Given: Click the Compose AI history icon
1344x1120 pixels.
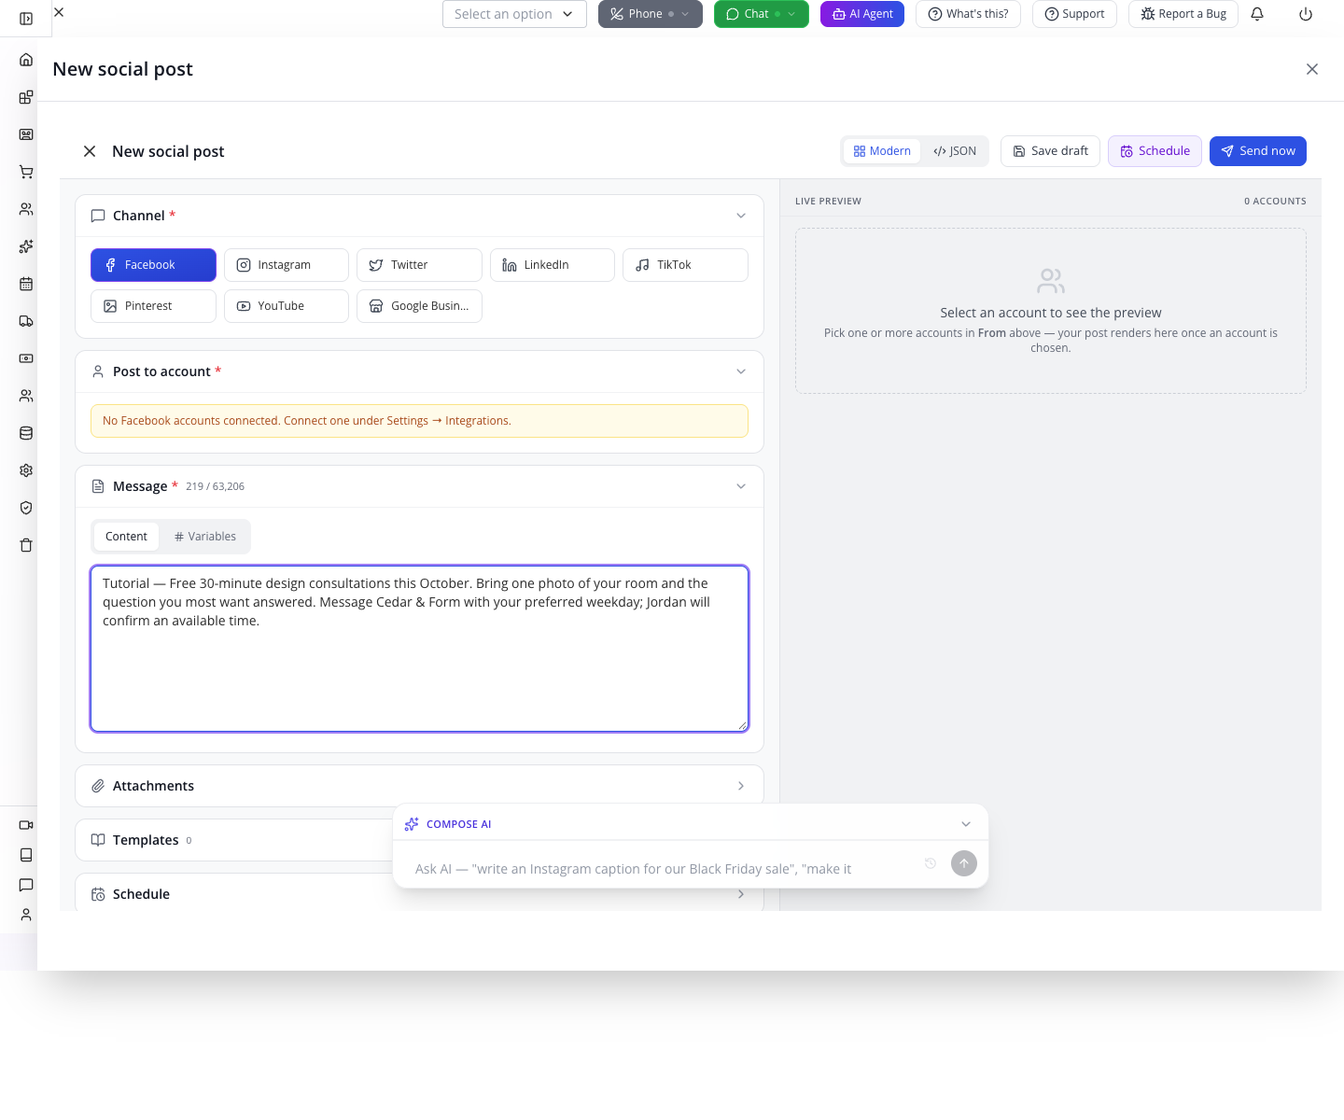Looking at the screenshot, I should [931, 863].
